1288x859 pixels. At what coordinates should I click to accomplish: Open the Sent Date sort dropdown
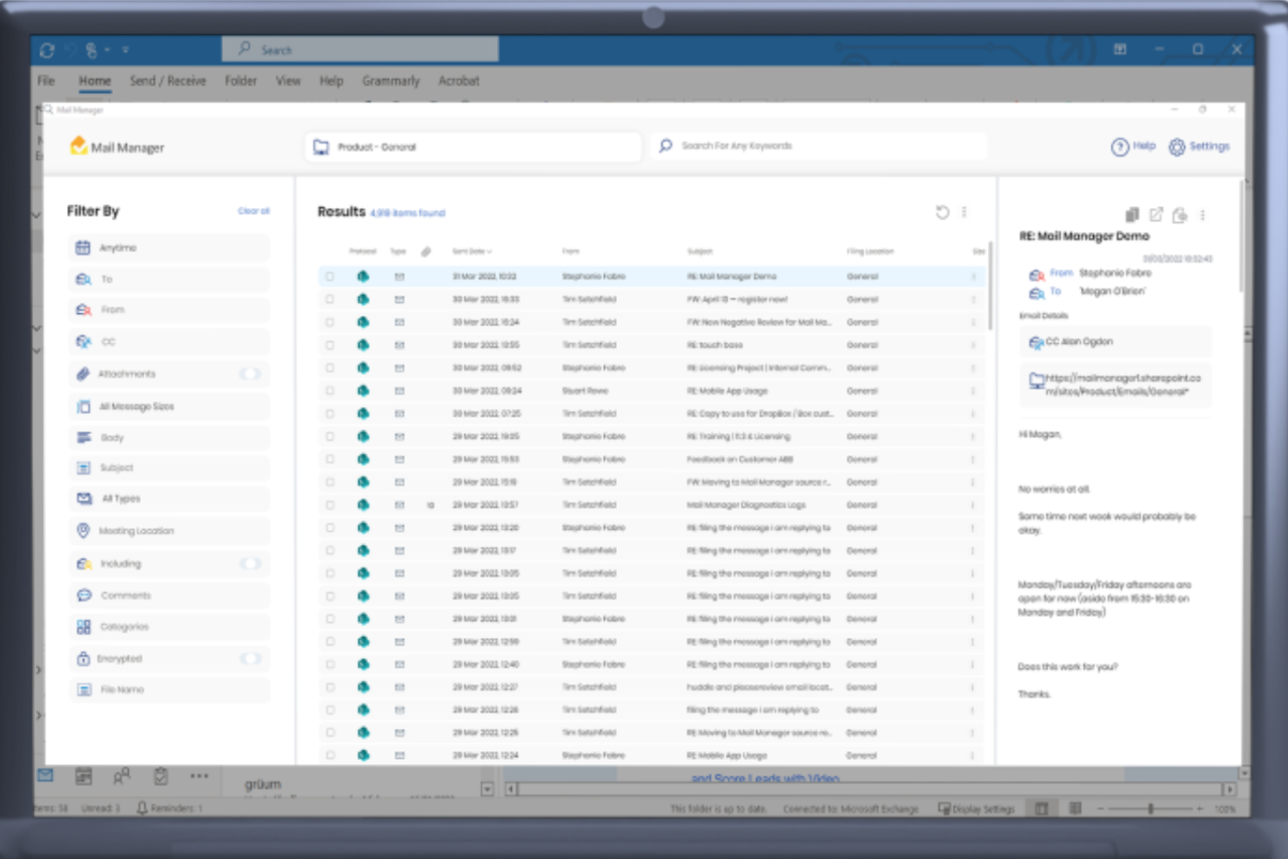[x=472, y=251]
